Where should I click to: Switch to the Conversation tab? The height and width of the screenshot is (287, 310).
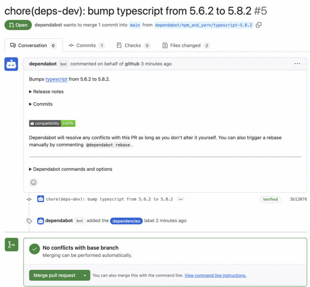33,46
